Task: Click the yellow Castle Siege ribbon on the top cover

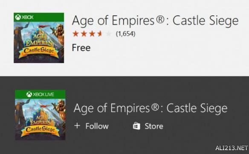Action: 39,52
